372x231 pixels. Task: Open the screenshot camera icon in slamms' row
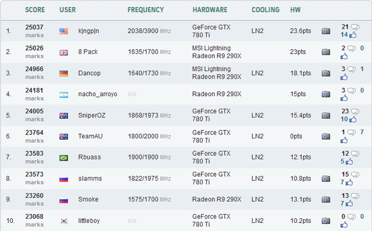click(326, 179)
